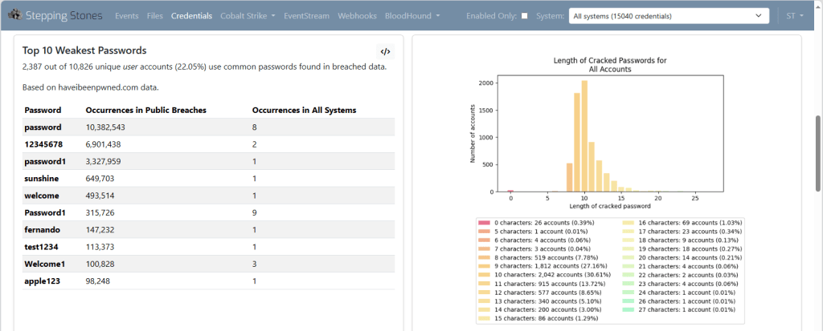The width and height of the screenshot is (823, 331).
Task: Select the sunshine password row
Action: (x=209, y=178)
